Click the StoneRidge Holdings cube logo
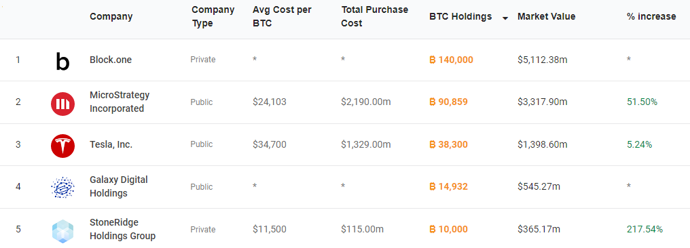The image size is (690, 248). tap(62, 231)
